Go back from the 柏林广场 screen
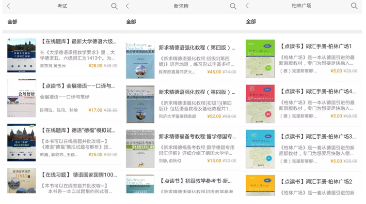The width and height of the screenshot is (366, 204). point(247,6)
